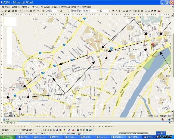Click the Increase Indent icon
The image size is (174, 139).
(155, 11)
